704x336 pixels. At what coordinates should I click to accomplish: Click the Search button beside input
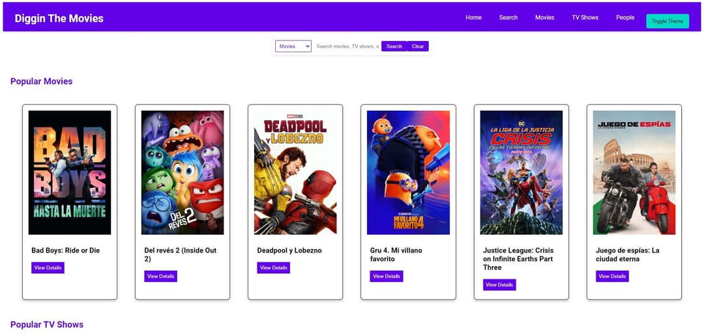(394, 46)
